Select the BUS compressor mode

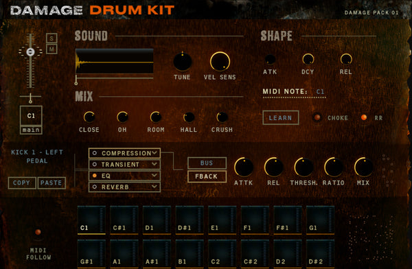[x=207, y=163]
